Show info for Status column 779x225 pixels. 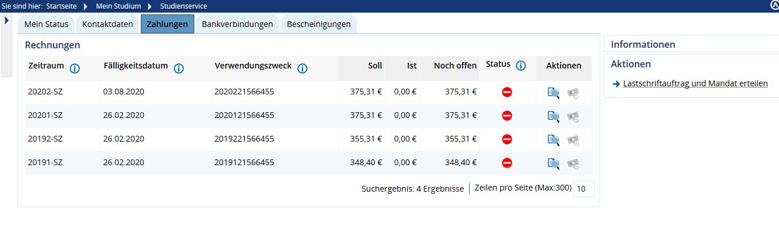coord(521,66)
